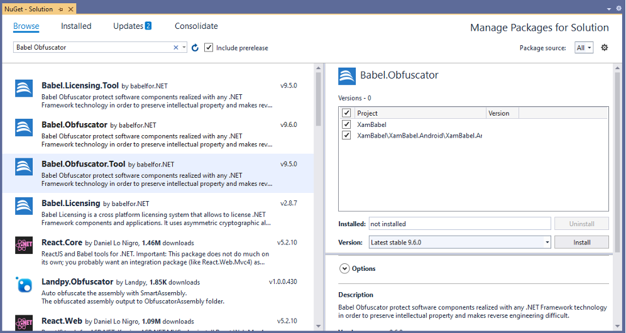
Task: Click the XamBabel project name
Action: [x=371, y=124]
